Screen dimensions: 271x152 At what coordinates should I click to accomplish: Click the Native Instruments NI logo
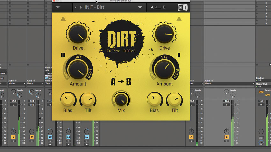(x=183, y=7)
